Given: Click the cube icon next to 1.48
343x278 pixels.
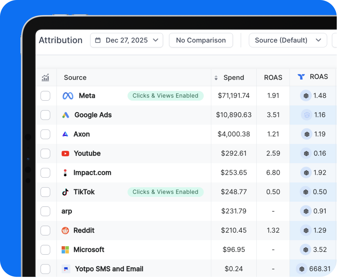Looking at the screenshot, I should click(x=306, y=96).
